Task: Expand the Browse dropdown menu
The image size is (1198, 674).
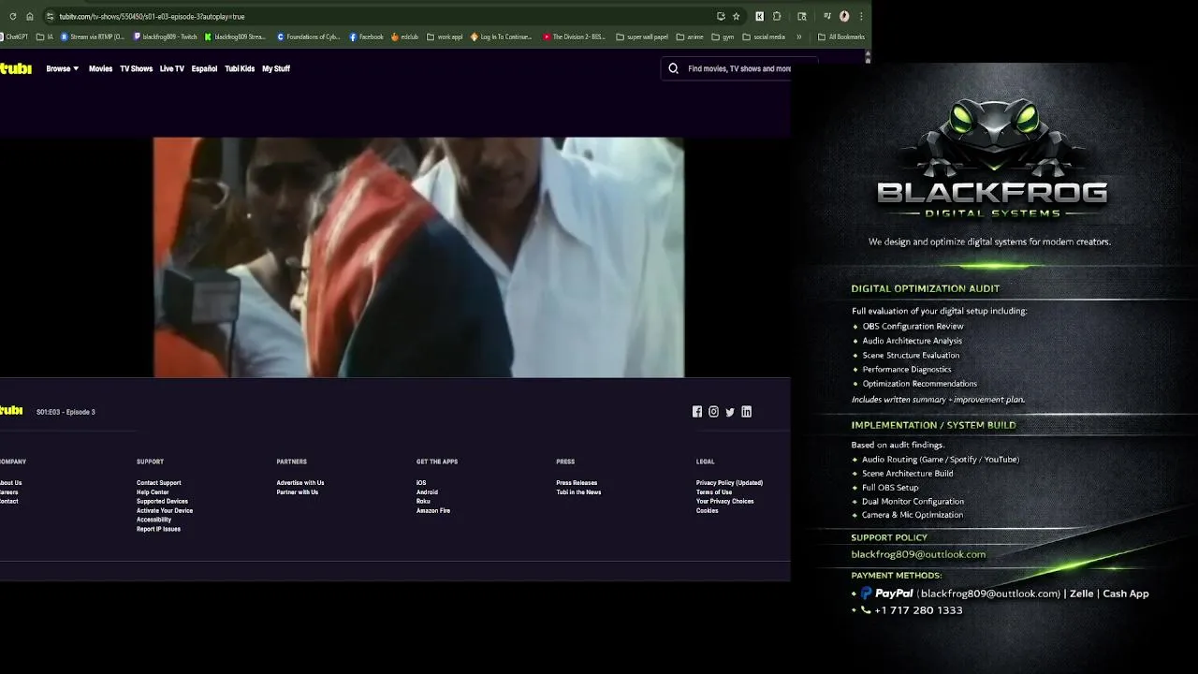Action: 63,68
